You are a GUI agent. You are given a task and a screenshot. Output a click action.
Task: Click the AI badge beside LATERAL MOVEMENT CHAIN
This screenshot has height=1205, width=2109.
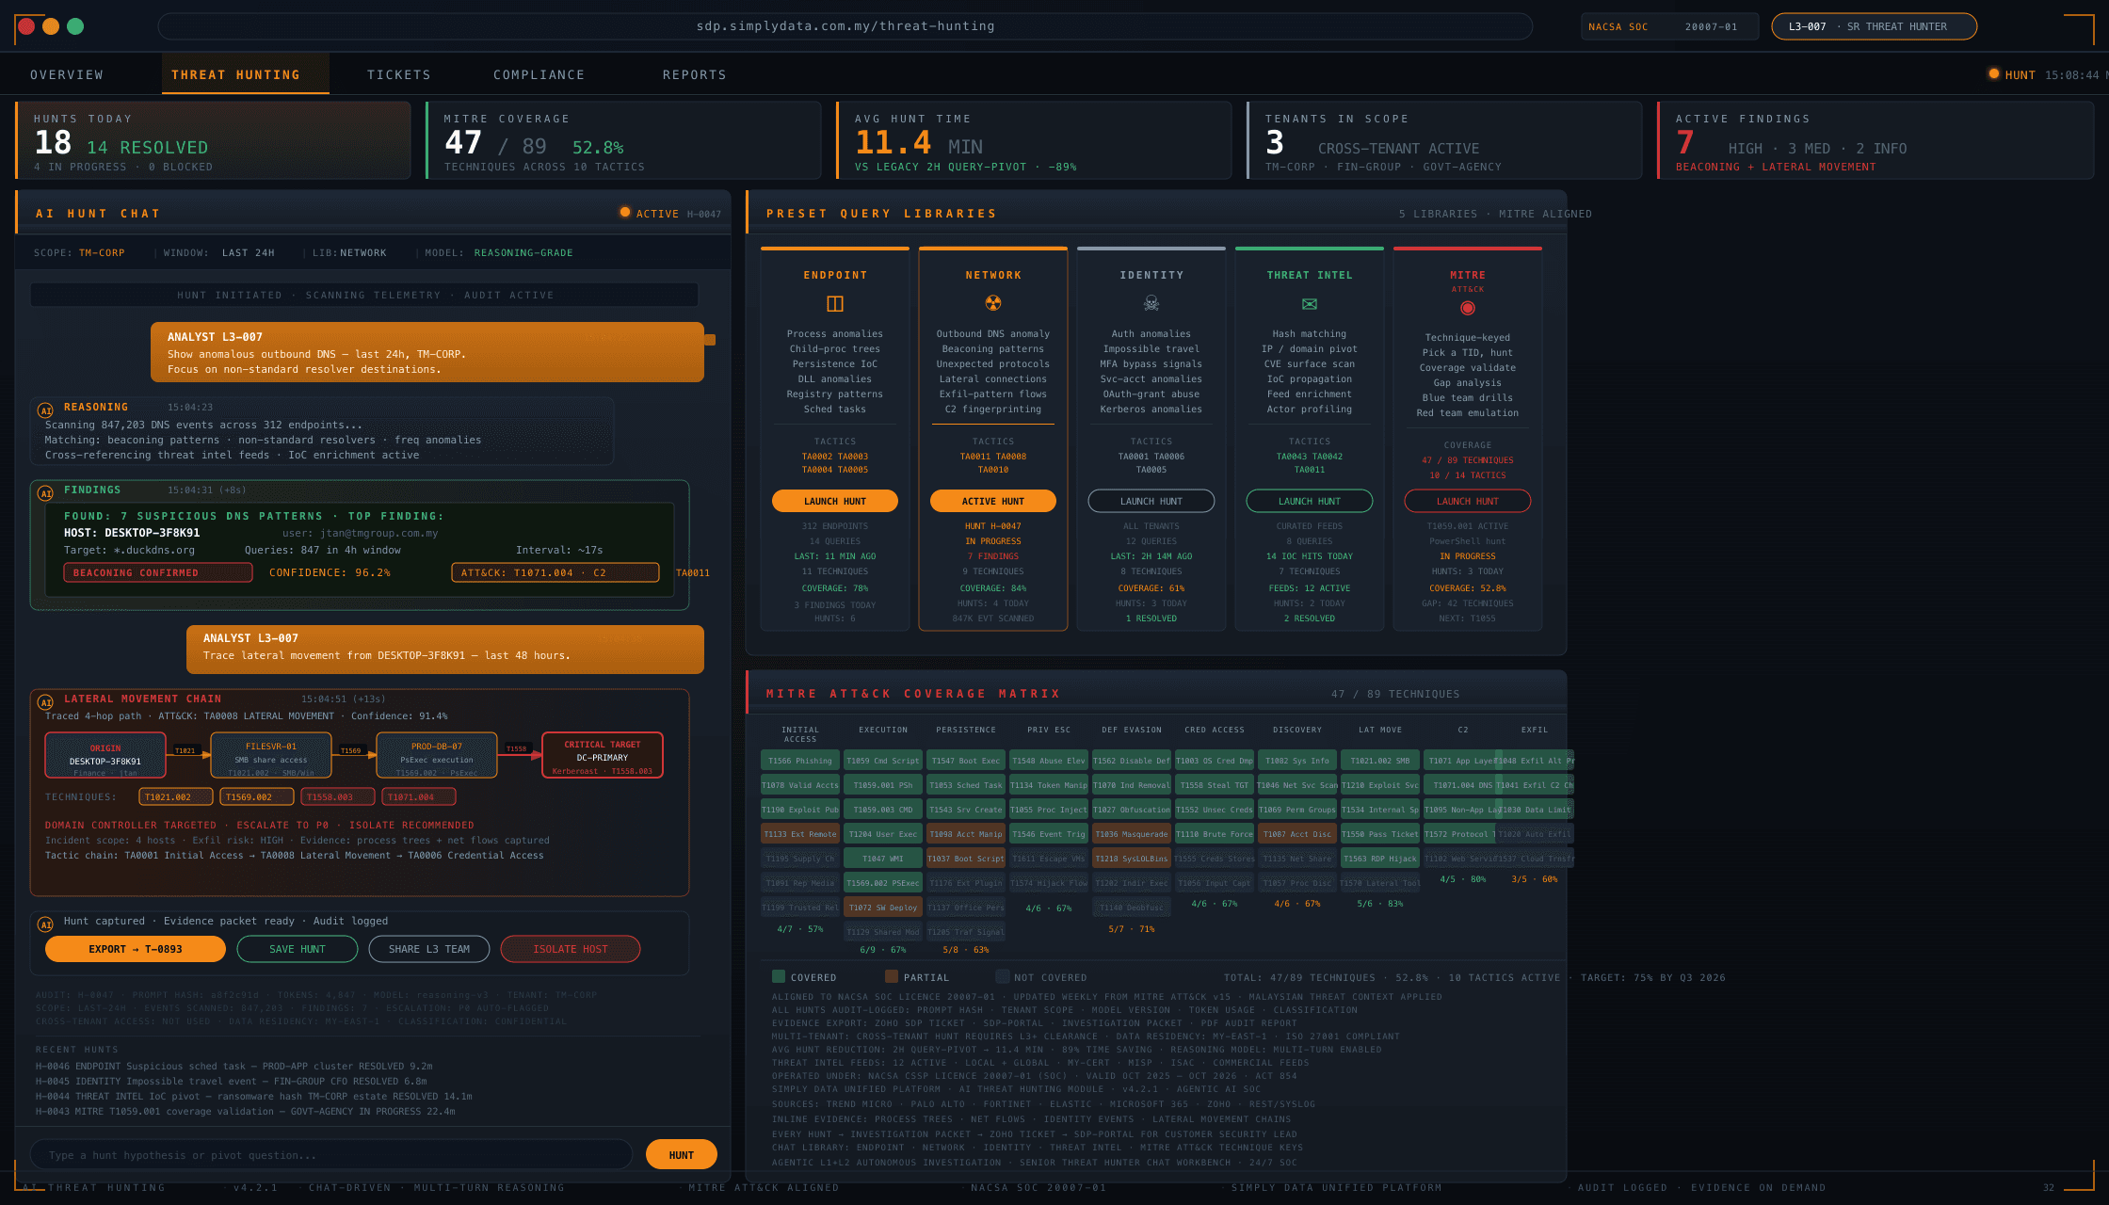(45, 702)
